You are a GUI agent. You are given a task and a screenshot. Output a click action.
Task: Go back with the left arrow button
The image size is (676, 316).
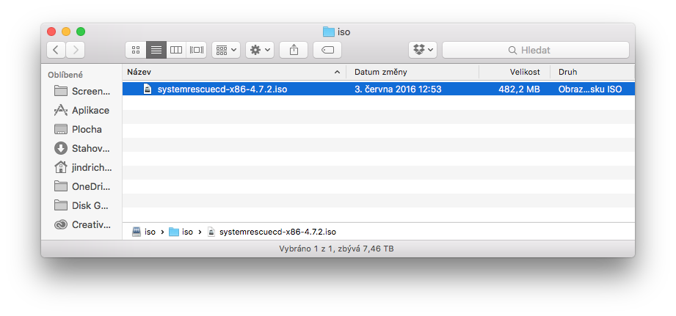(56, 50)
